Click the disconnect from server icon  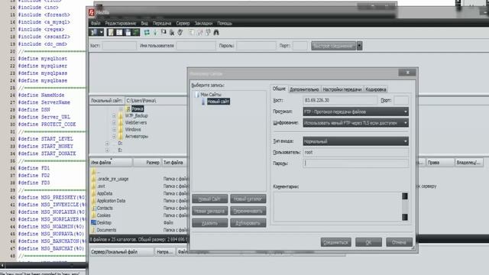tap(172, 32)
